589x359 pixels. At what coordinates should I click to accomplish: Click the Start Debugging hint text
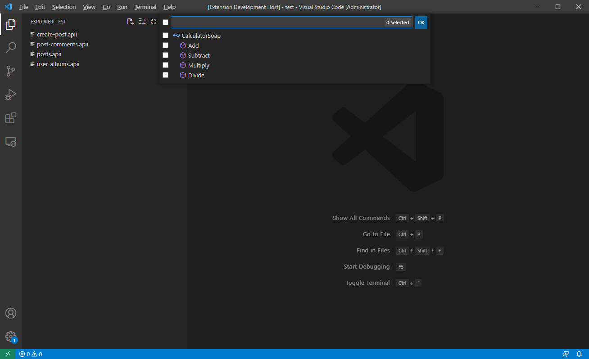click(x=367, y=266)
